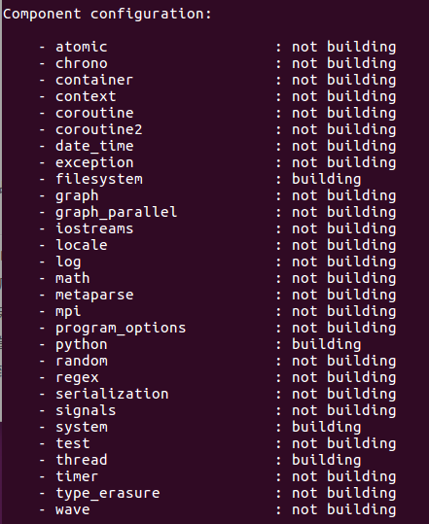Select the 'type_erasure' component text

[107, 493]
